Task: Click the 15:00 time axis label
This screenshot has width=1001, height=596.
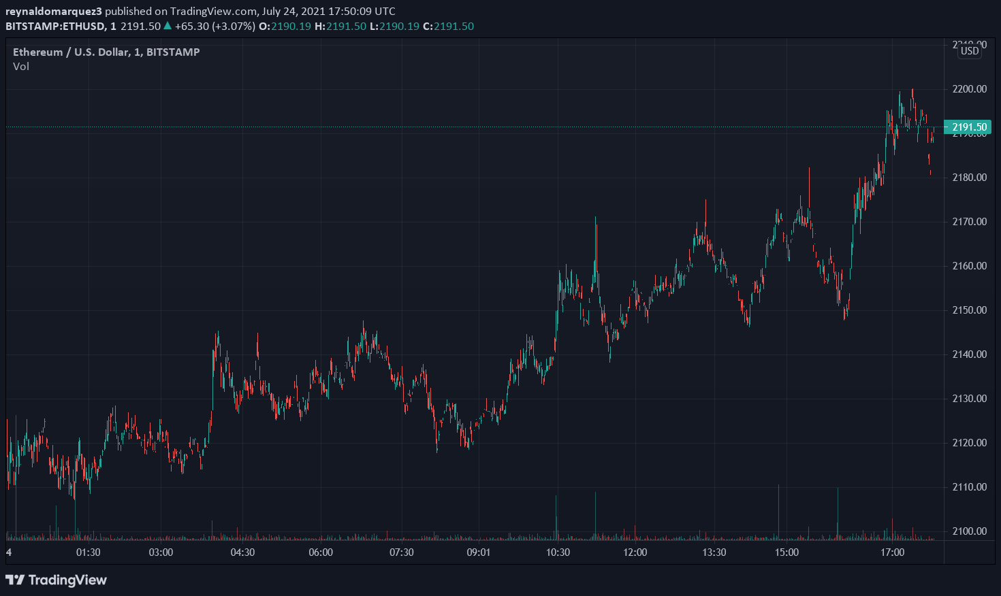Action: click(786, 552)
